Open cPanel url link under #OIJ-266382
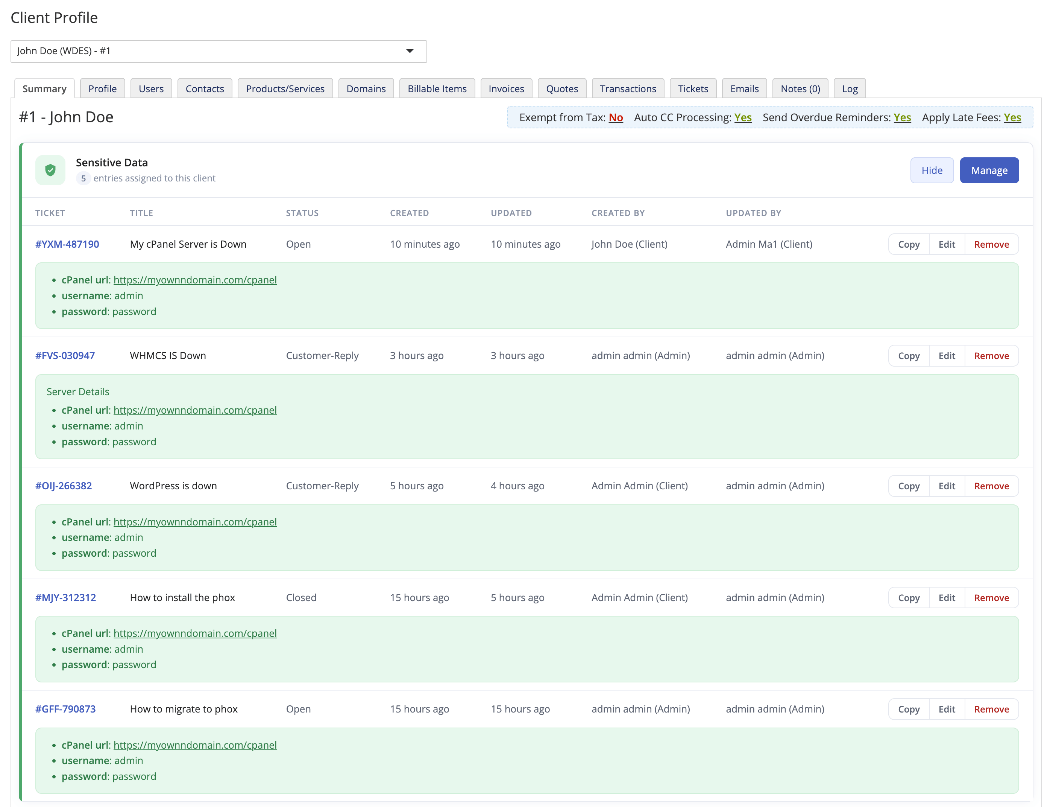1053x807 pixels. [195, 522]
